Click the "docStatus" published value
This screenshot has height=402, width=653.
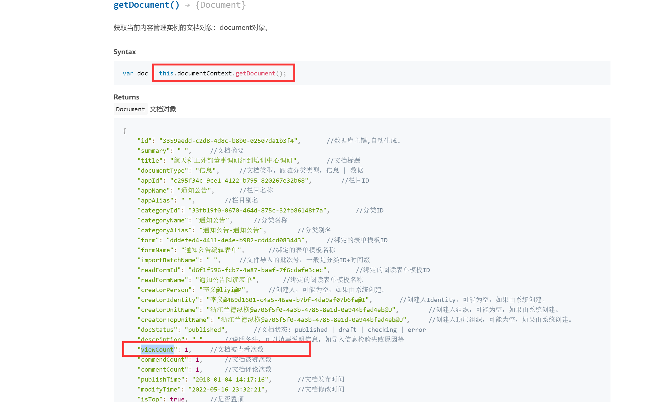click(x=205, y=330)
